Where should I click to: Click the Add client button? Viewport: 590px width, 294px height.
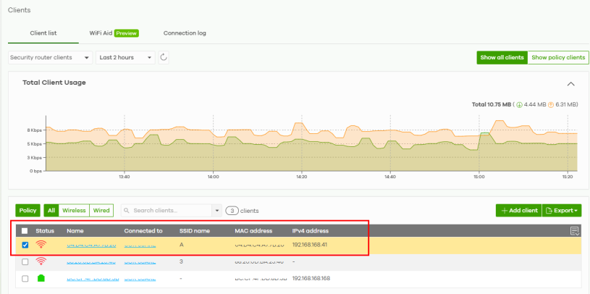click(519, 211)
